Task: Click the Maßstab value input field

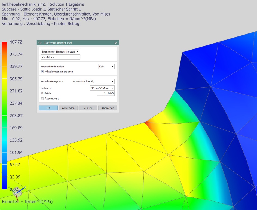Action: tap(106, 94)
